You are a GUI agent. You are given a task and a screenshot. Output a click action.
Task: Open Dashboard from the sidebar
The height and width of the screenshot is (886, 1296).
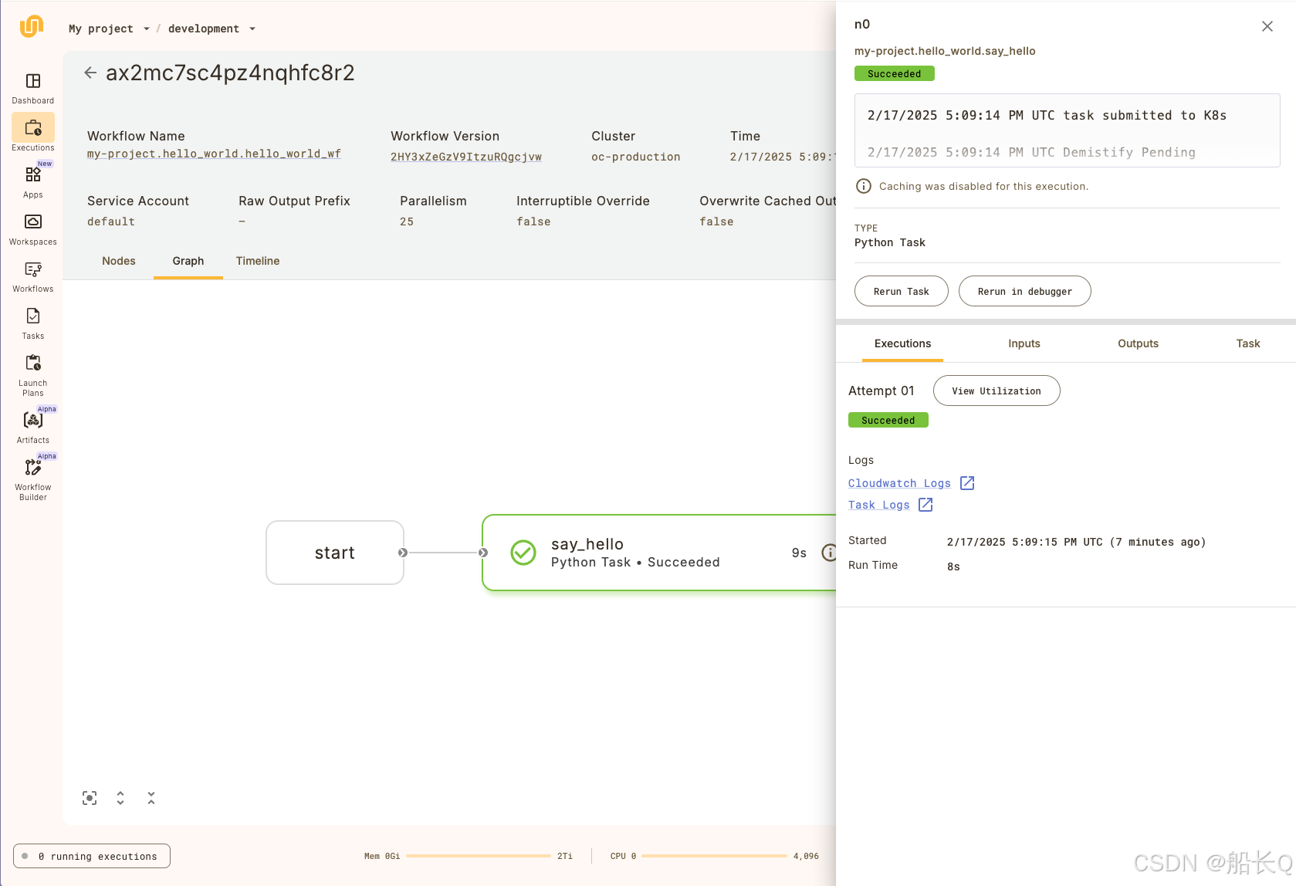click(x=32, y=87)
